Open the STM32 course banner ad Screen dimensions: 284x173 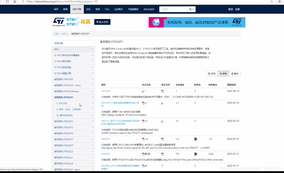pos(197,22)
